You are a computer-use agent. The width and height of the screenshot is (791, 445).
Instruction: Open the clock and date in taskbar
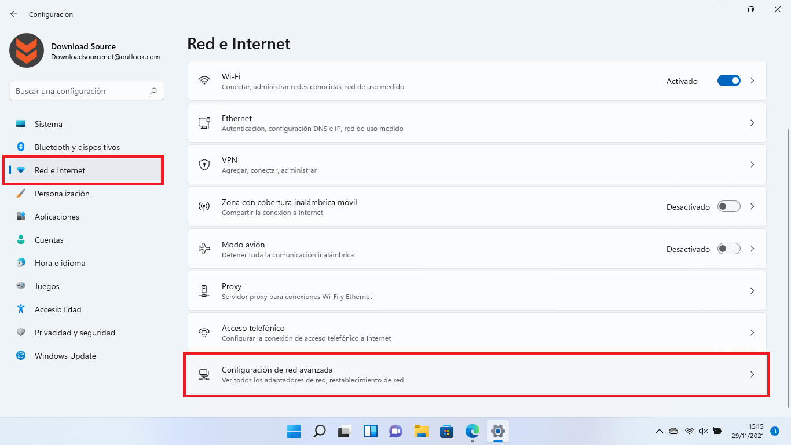[x=748, y=431]
